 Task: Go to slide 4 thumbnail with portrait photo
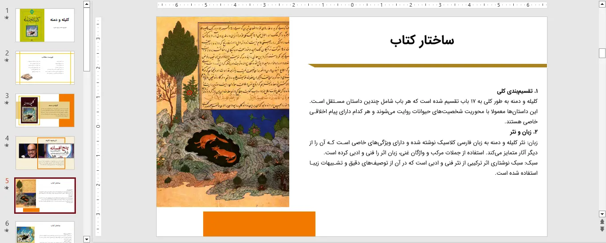click(x=45, y=153)
